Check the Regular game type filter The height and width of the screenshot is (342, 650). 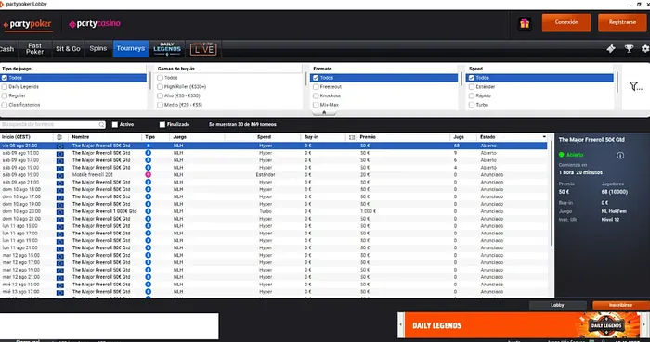point(4,96)
